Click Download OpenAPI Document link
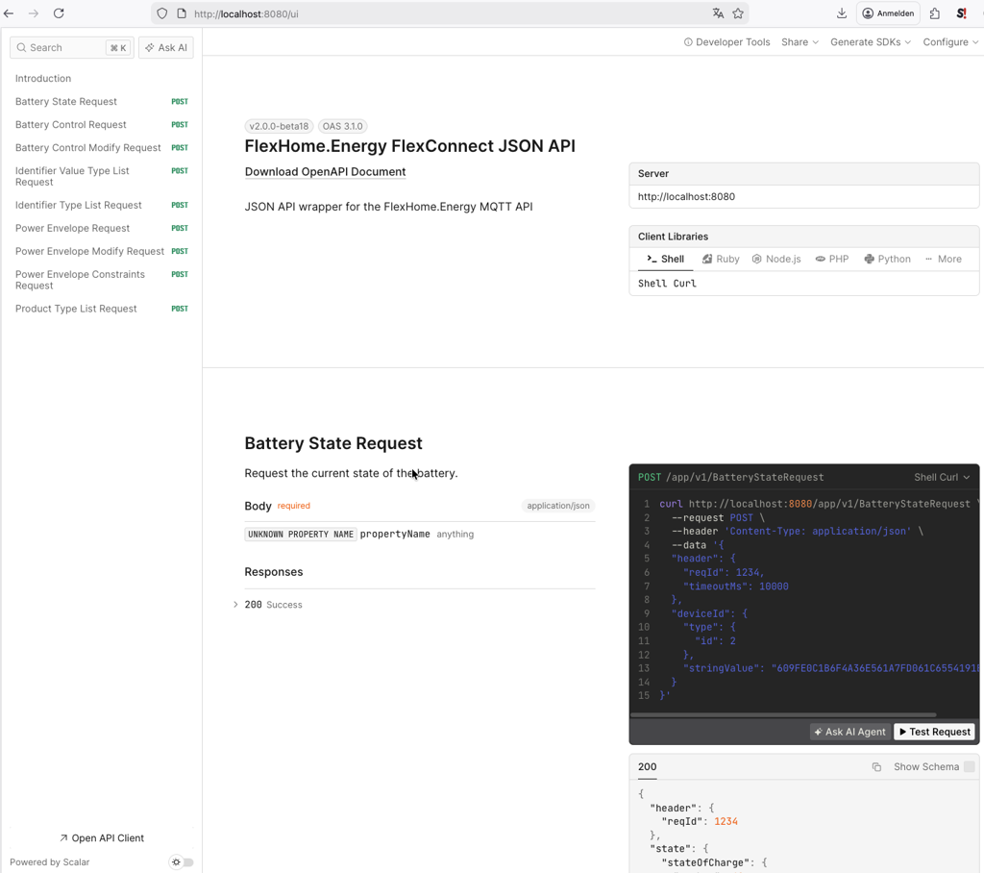 (325, 172)
